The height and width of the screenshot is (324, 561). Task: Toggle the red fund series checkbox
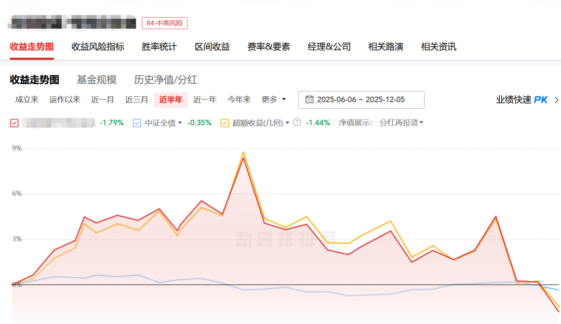[14, 123]
